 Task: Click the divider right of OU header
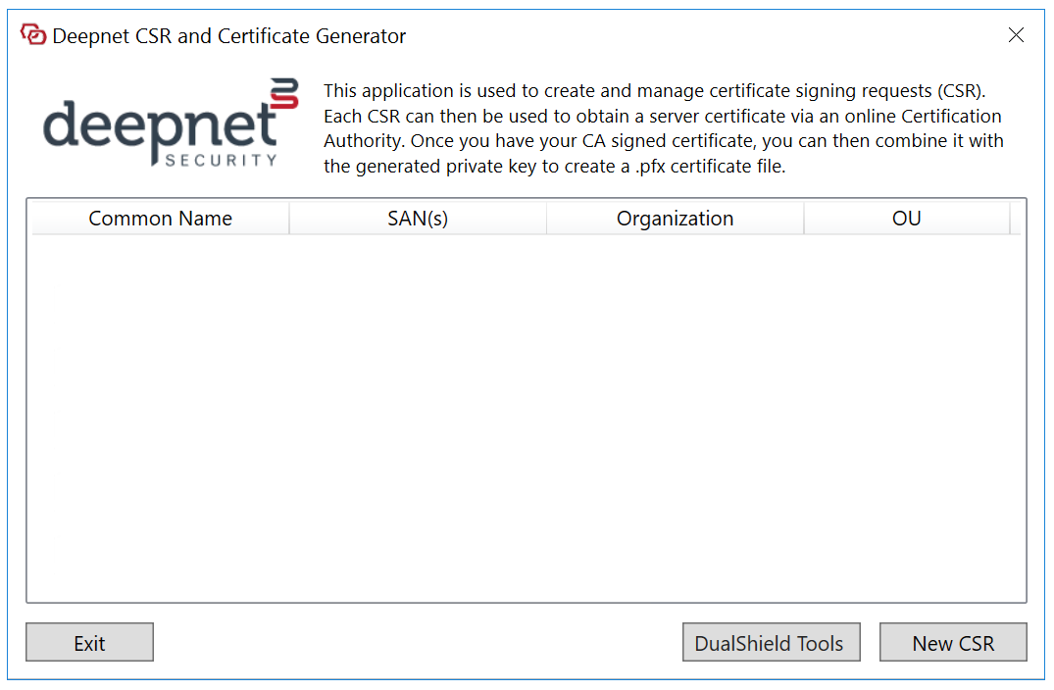(x=1010, y=219)
